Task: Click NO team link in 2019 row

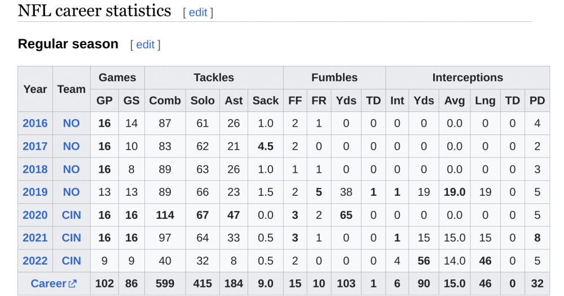Action: pos(71,192)
